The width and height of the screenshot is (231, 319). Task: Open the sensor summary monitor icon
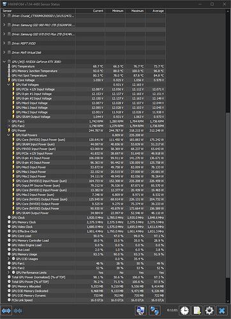[x=140, y=311]
